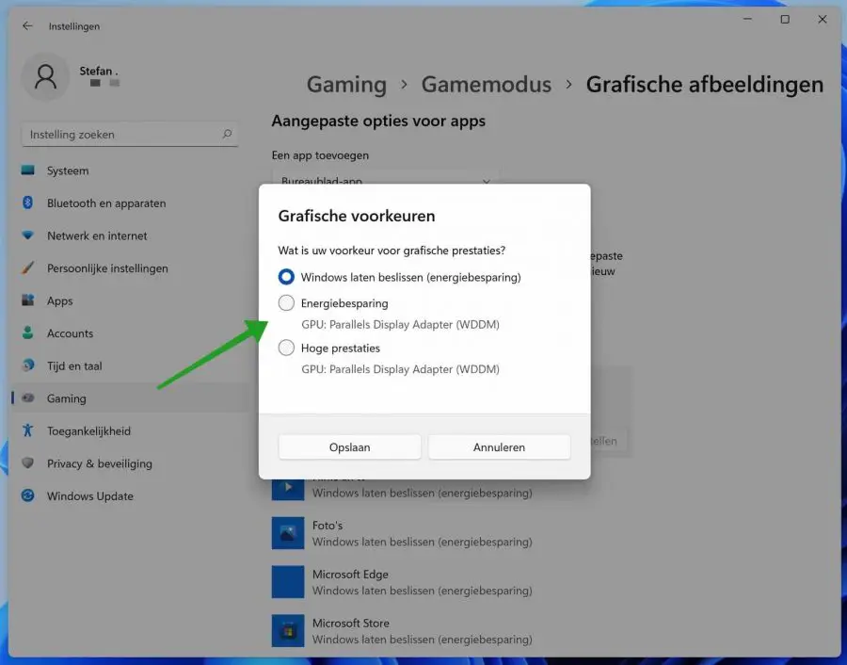Image resolution: width=847 pixels, height=665 pixels.
Task: Select the Microsoft Store app entry
Action: click(x=403, y=630)
